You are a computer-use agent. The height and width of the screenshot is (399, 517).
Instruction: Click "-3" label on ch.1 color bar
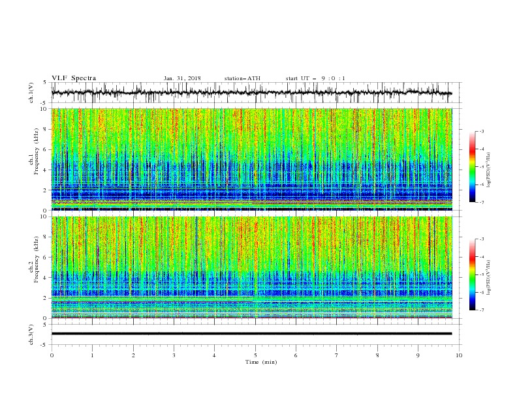pyautogui.click(x=482, y=131)
